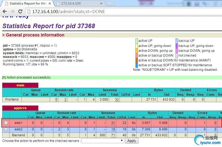Click the page icon in address bar
Viewport: 222px width, 147px height.
coord(28,12)
